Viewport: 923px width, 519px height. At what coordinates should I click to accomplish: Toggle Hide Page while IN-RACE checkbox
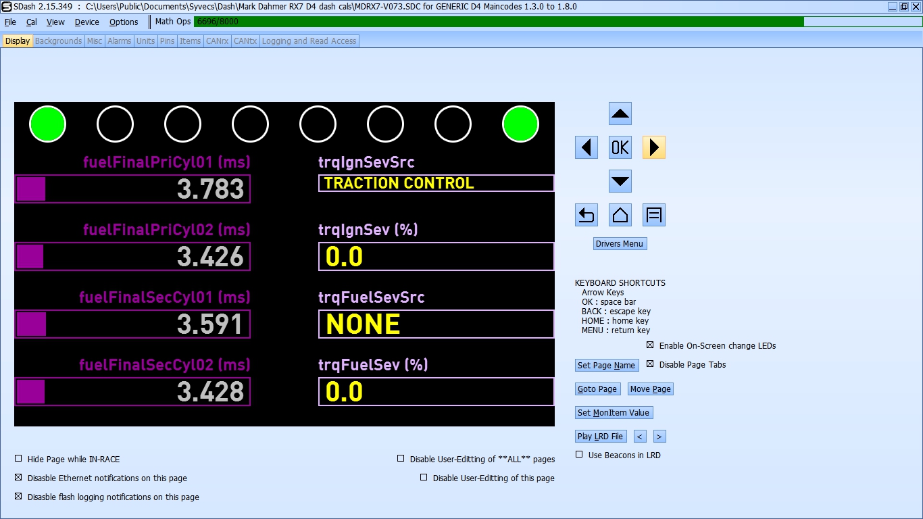[x=19, y=459]
